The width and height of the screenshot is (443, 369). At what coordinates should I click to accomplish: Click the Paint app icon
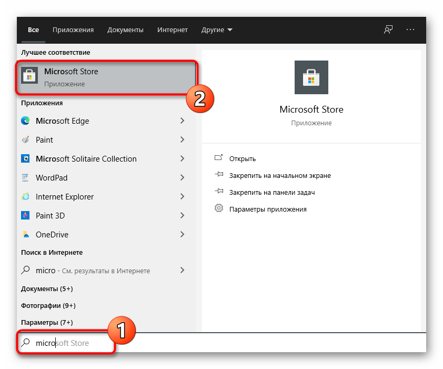[x=25, y=140]
